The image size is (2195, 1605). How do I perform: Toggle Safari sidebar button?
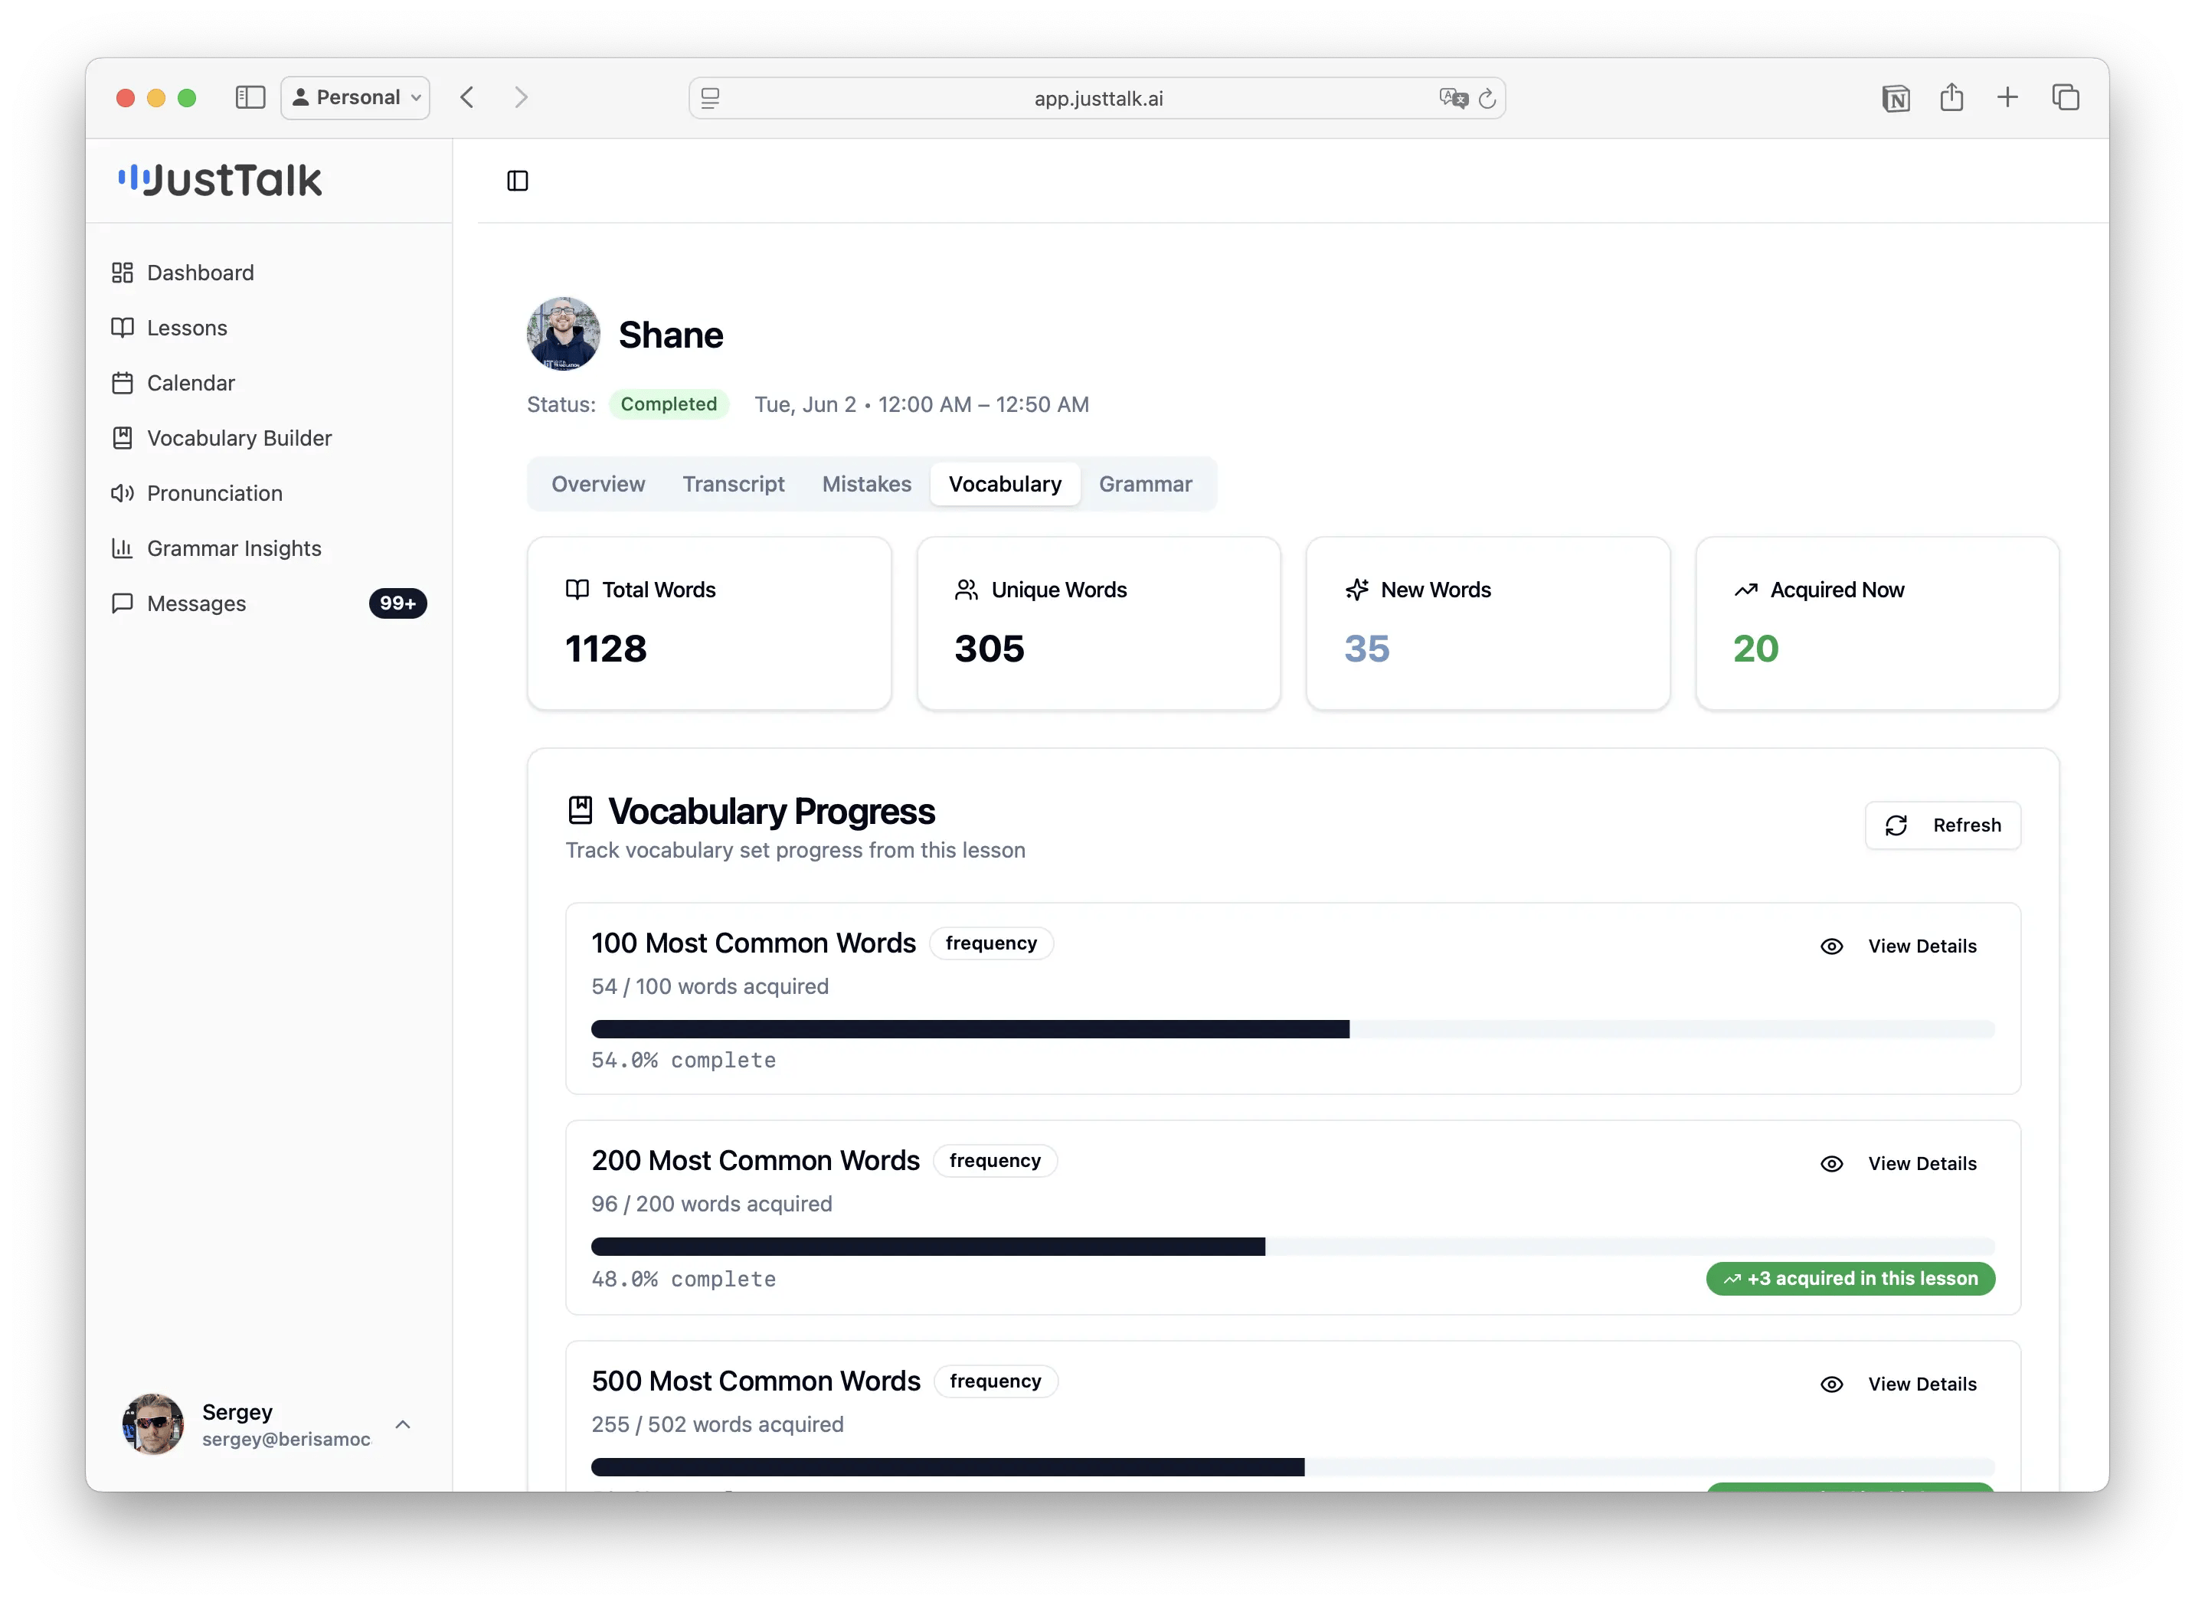point(250,97)
